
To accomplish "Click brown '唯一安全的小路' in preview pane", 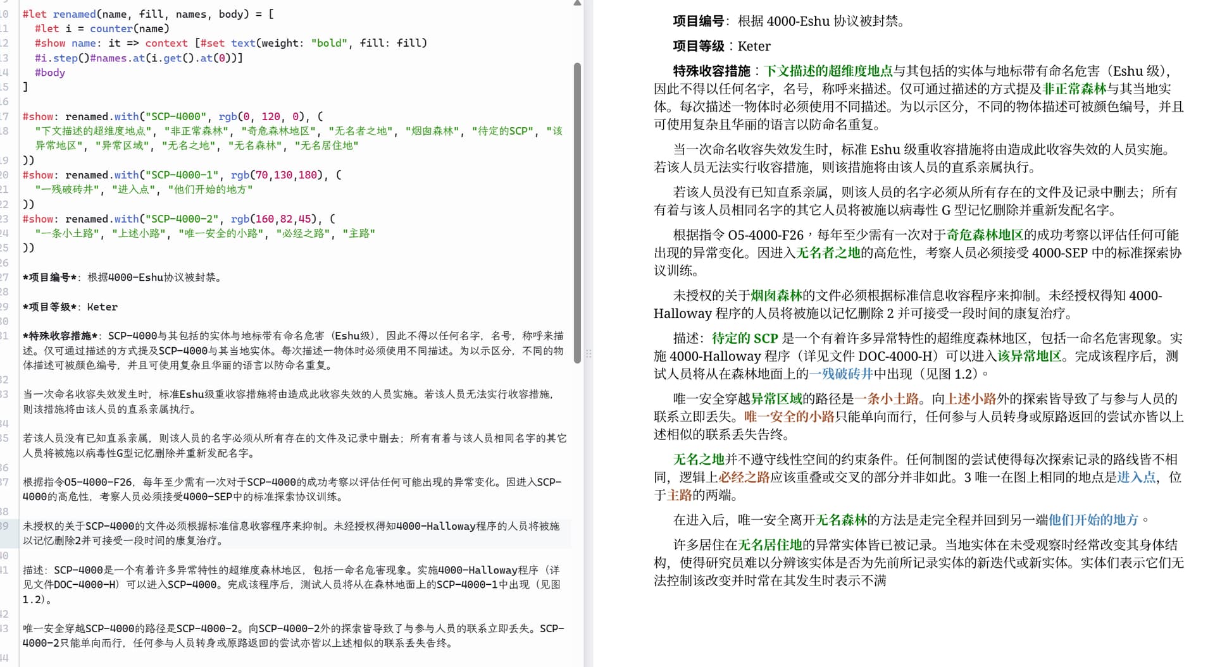I will [789, 417].
